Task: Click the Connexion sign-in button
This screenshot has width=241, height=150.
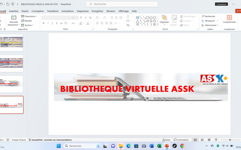Action: pyautogui.click(x=221, y=4)
